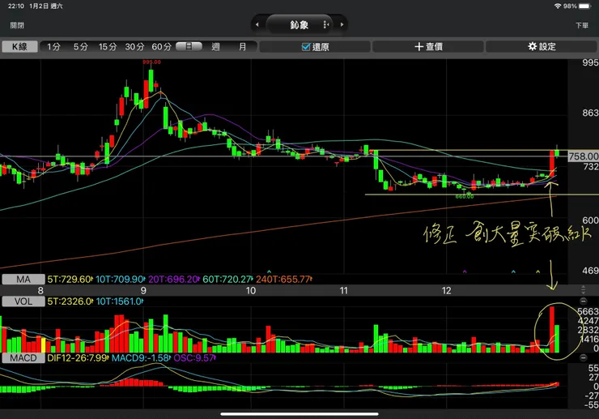Tap the iPad home indicator bar
The height and width of the screenshot is (419, 599).
click(x=299, y=413)
